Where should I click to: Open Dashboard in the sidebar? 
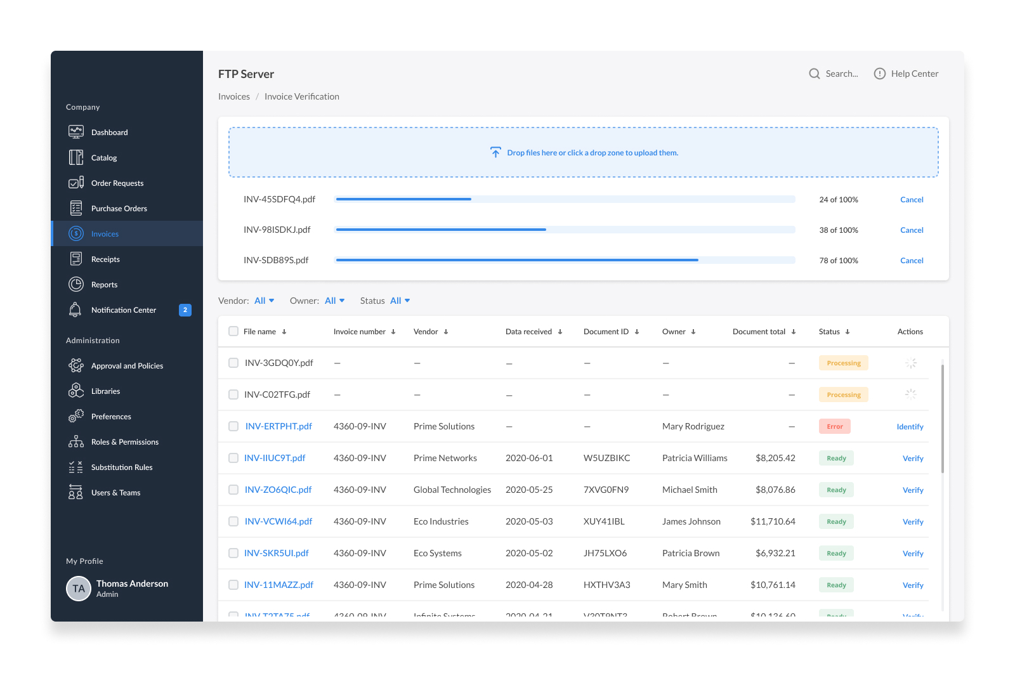(127, 132)
